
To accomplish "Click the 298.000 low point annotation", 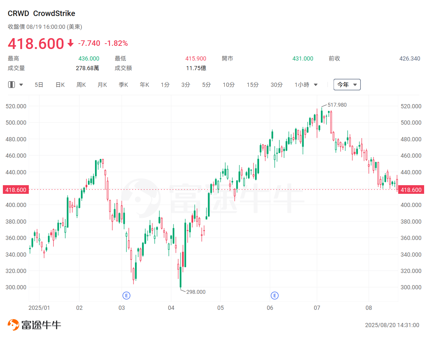I will 195,292.
